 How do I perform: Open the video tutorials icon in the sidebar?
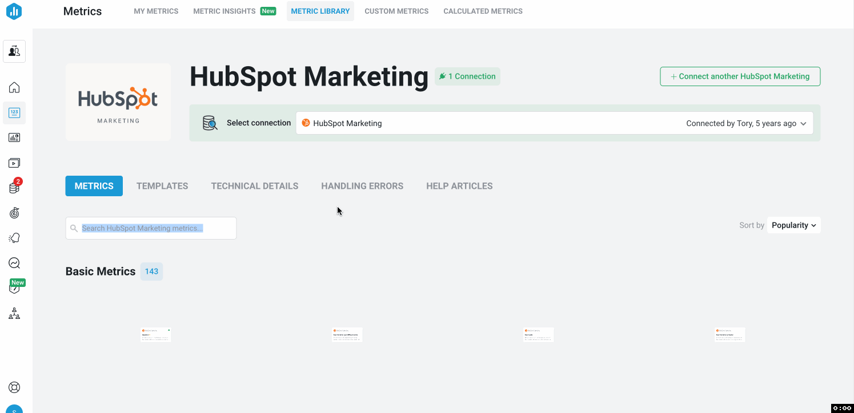pos(14,162)
